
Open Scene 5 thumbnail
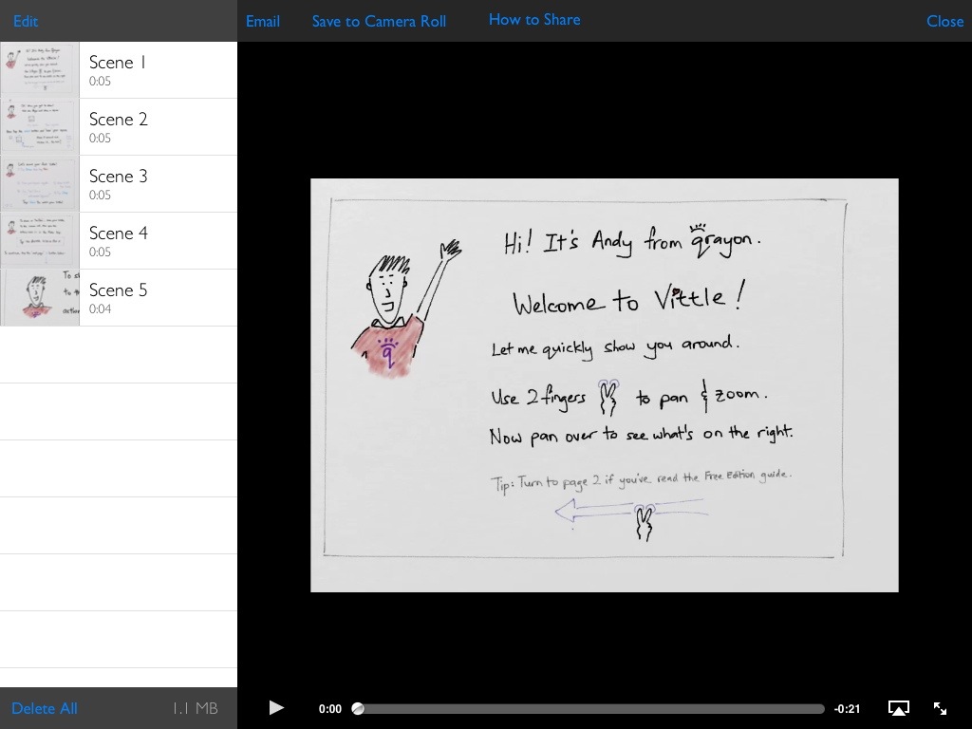pyautogui.click(x=40, y=298)
